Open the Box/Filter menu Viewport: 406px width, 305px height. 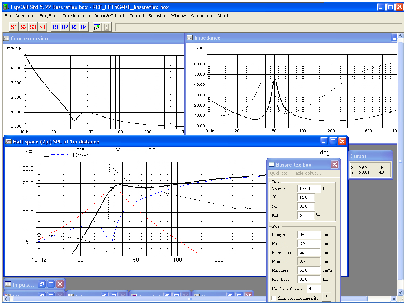(49, 16)
